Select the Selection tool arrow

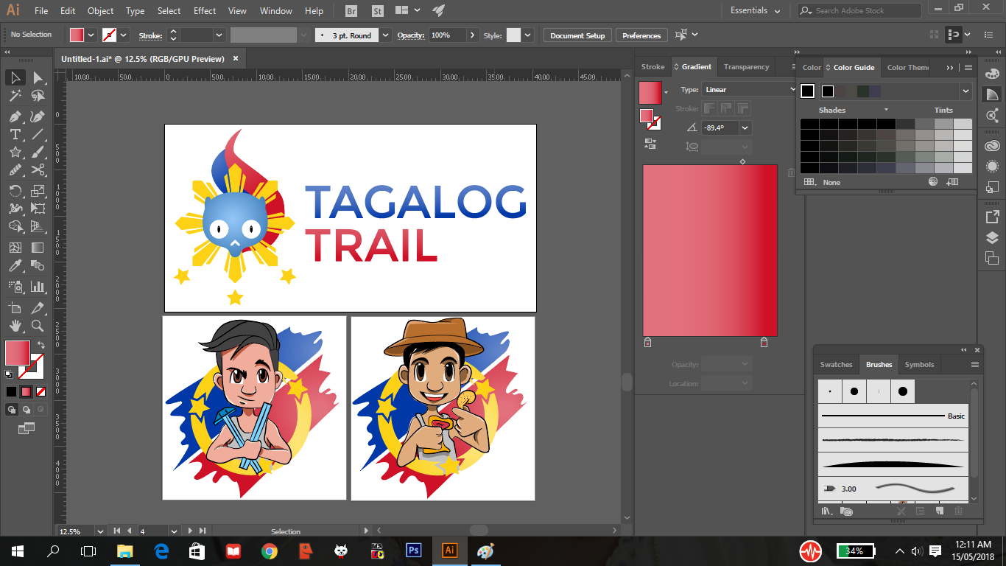(15, 77)
